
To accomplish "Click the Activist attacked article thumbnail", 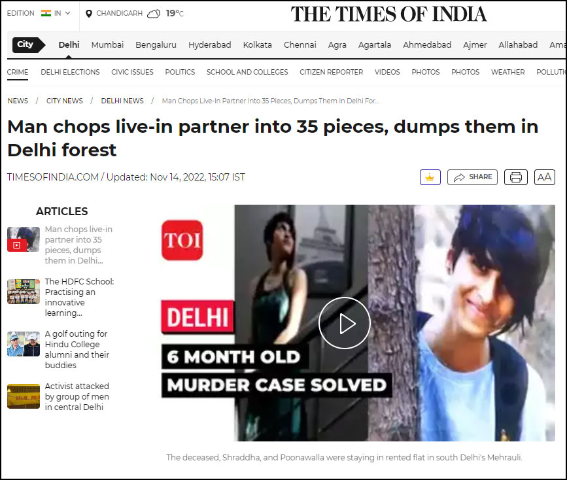I will pyautogui.click(x=24, y=396).
